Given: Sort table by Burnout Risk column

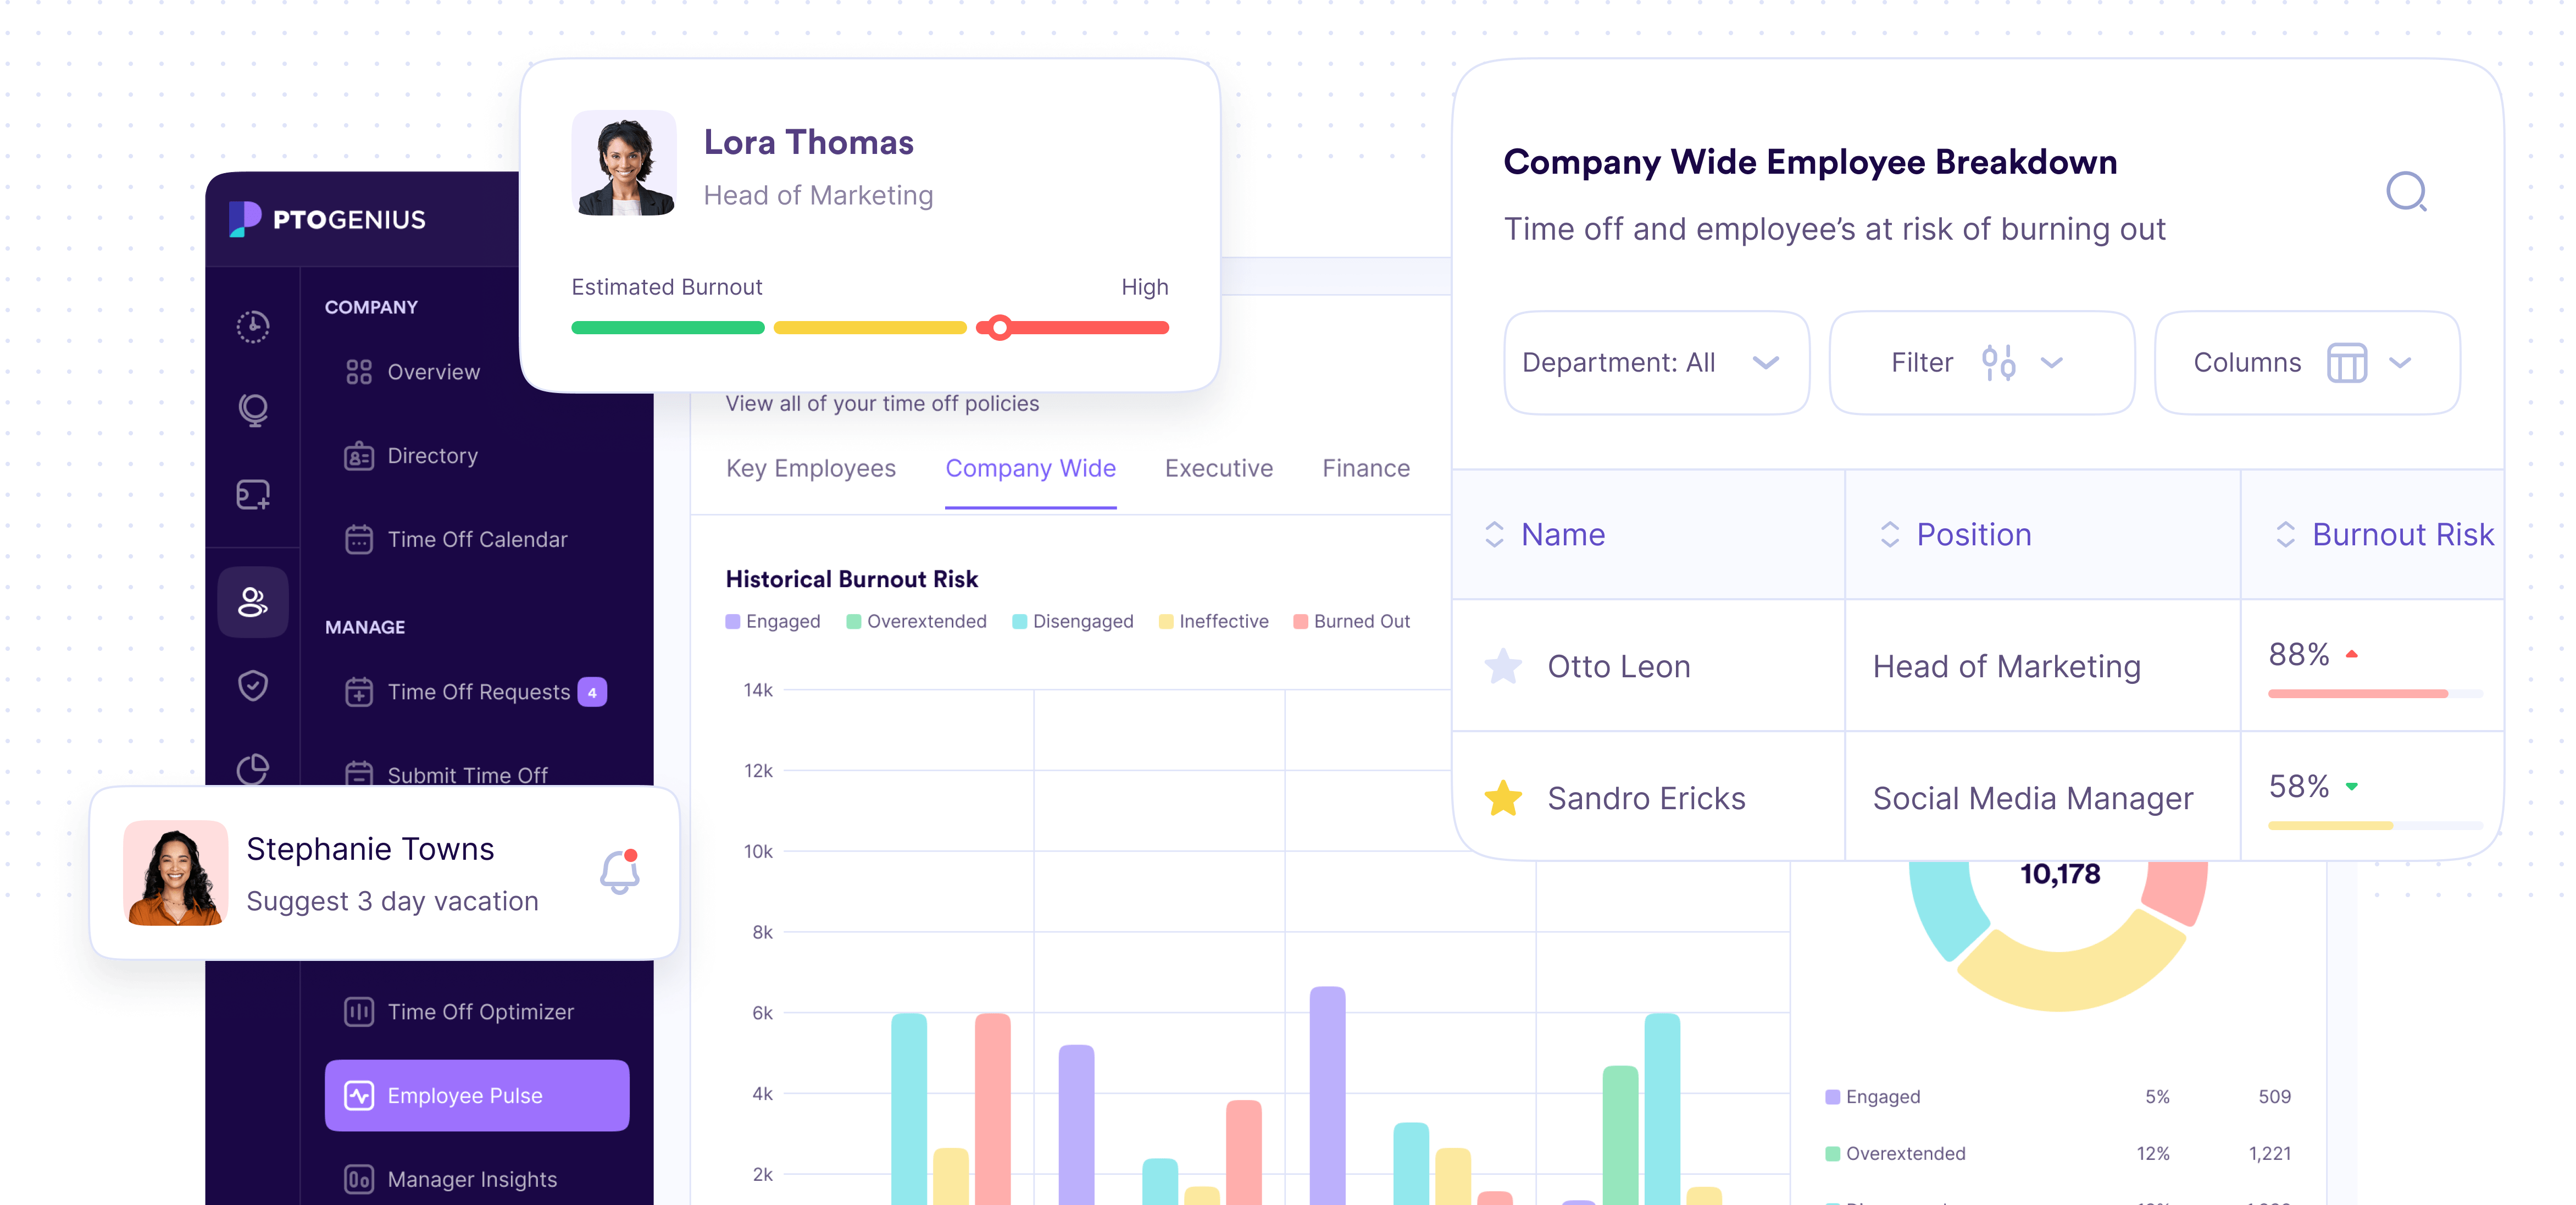Looking at the screenshot, I should (2384, 534).
